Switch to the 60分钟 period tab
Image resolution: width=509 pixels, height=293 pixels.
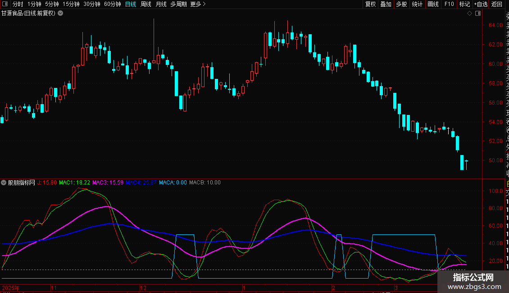(112, 4)
